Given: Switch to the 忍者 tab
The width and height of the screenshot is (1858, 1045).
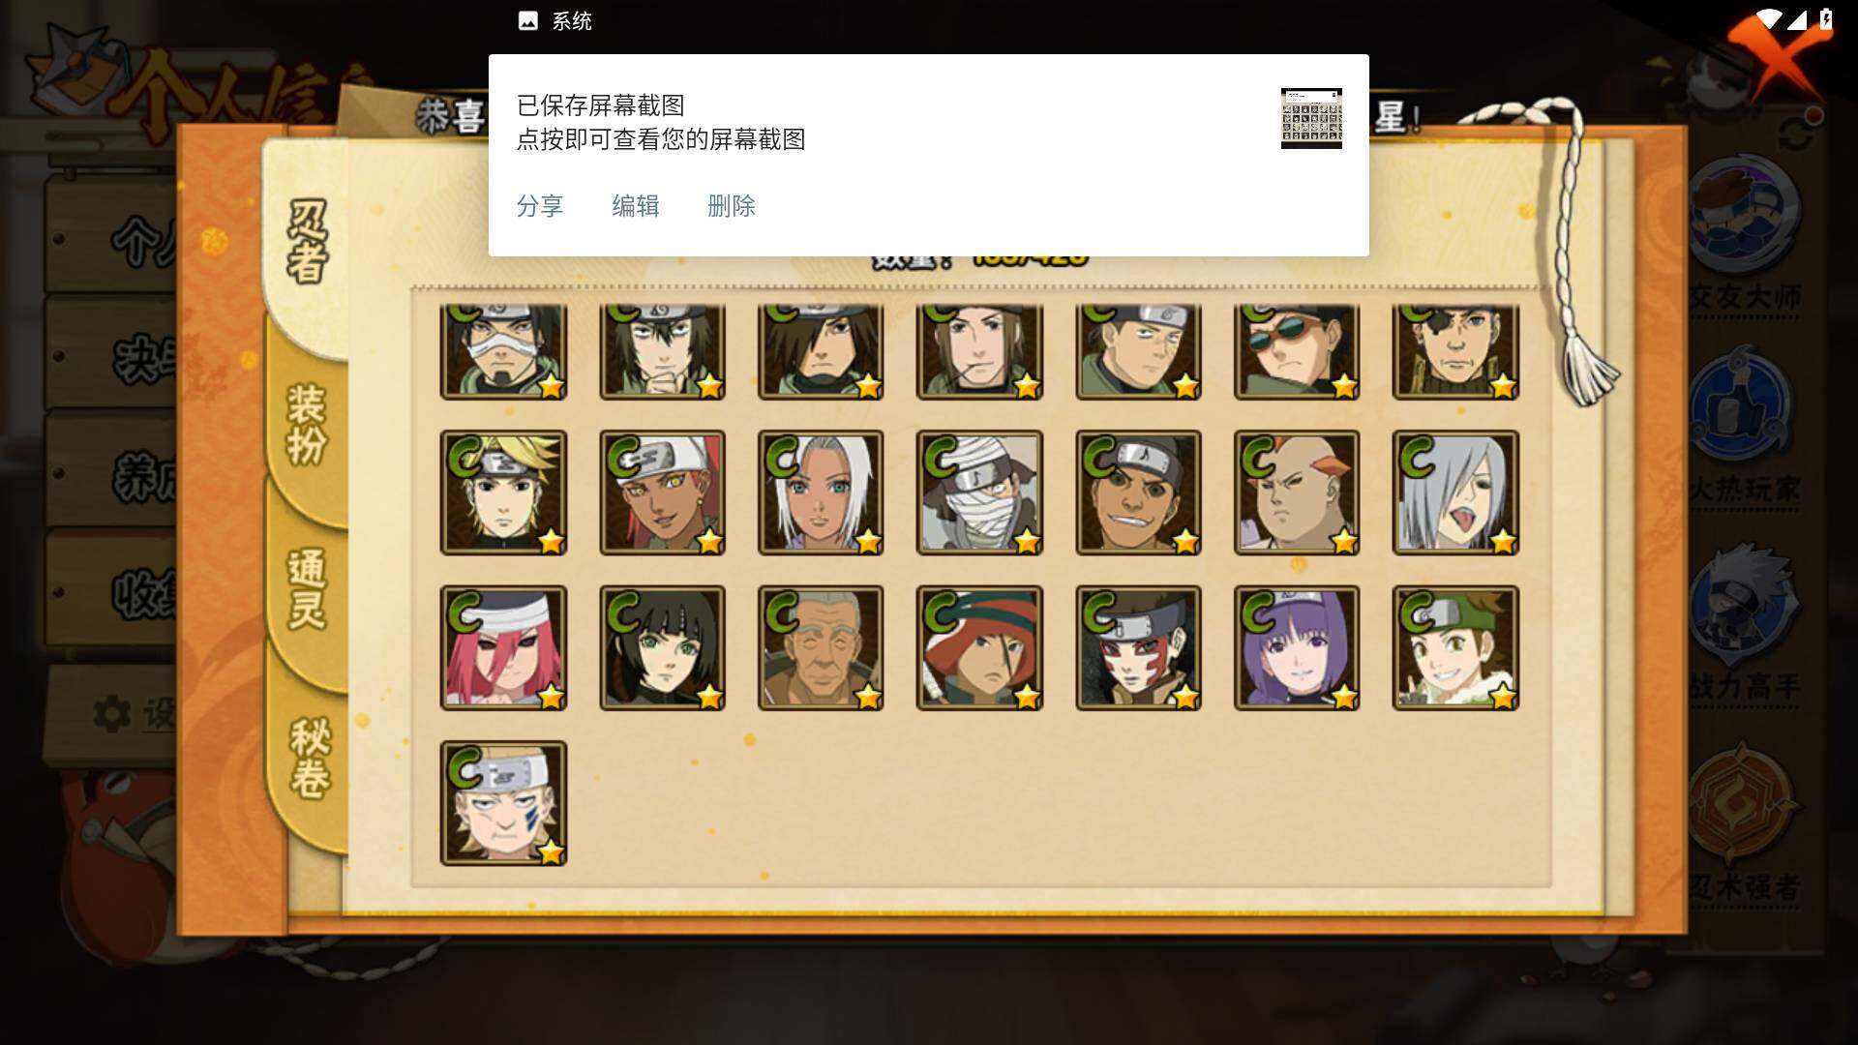Looking at the screenshot, I should coord(308,242).
